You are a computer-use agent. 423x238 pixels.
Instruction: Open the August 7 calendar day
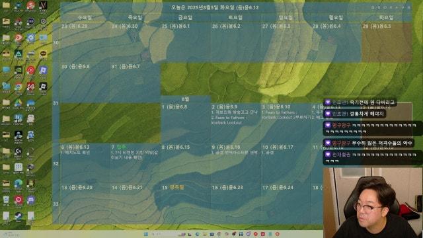point(135,163)
